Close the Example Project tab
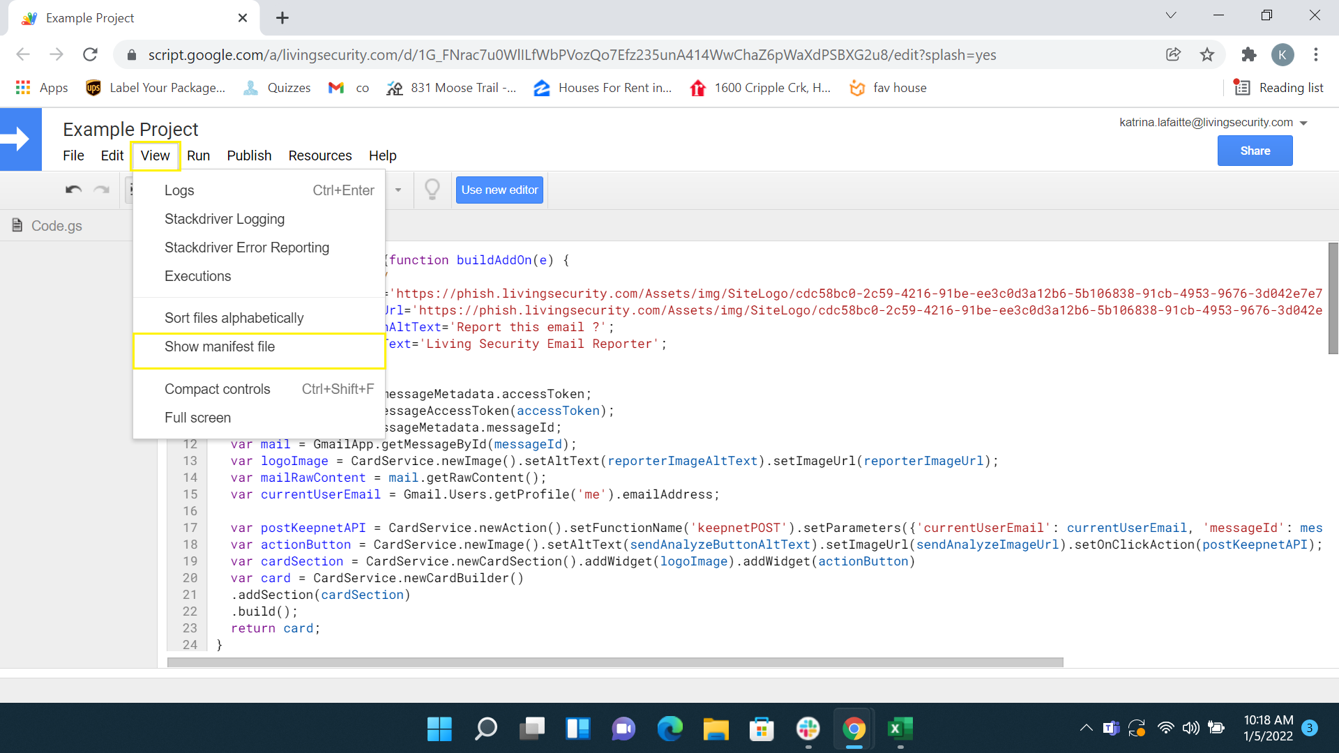 pyautogui.click(x=243, y=18)
